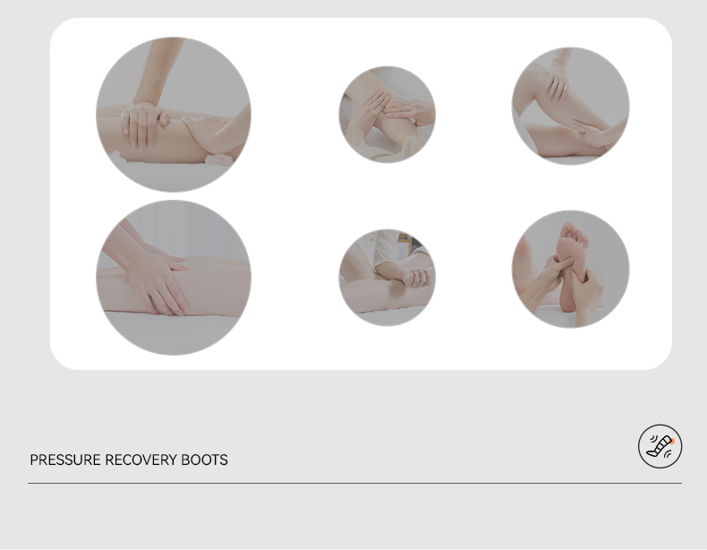This screenshot has height=550, width=707.
Task: Click the PRESSURE RECOVERY BOOTS heading
Action: (129, 460)
